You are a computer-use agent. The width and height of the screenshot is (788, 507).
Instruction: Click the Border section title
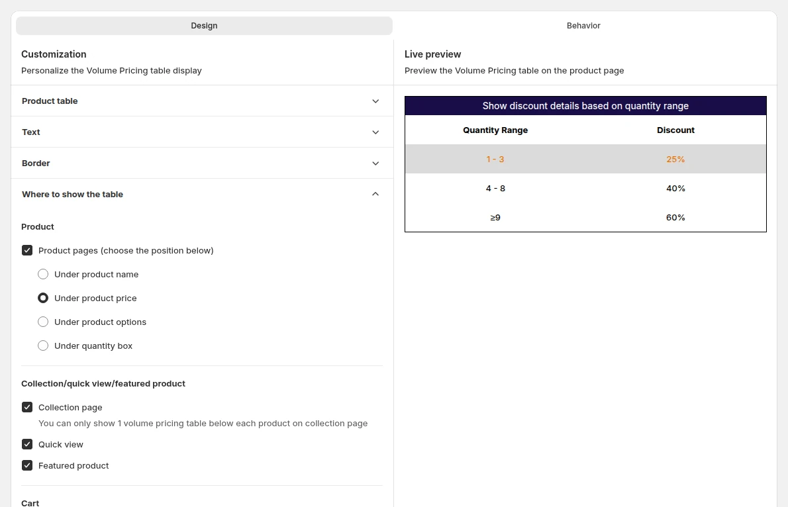(x=36, y=163)
